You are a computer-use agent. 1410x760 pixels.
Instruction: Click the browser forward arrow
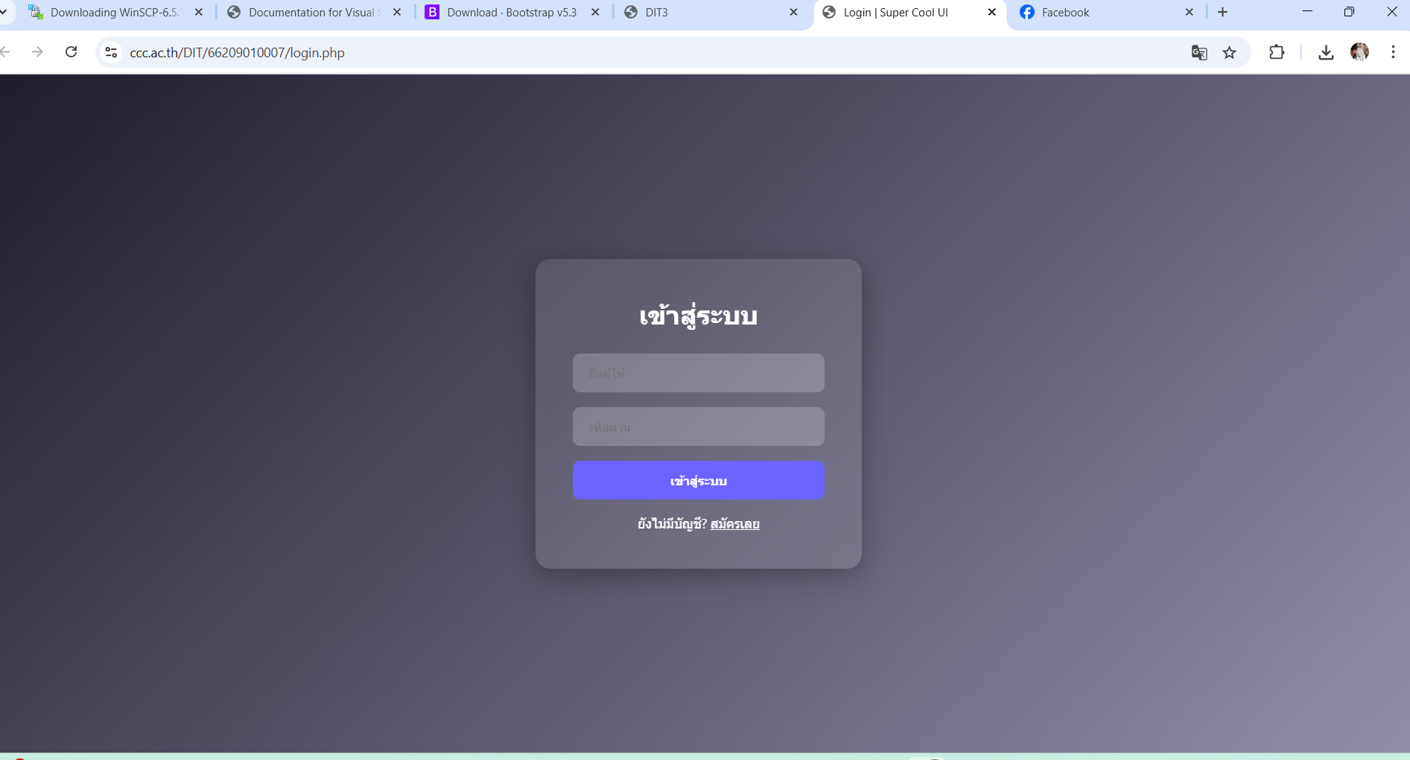37,52
